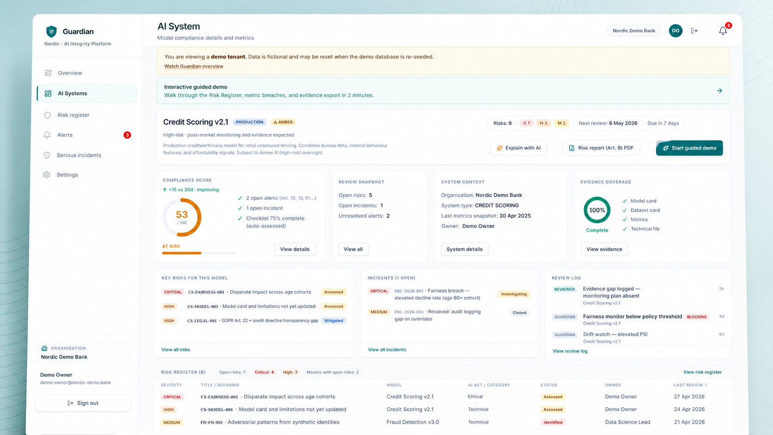The image size is (773, 435).
Task: Click the 1 open incident check item
Action: (260, 208)
